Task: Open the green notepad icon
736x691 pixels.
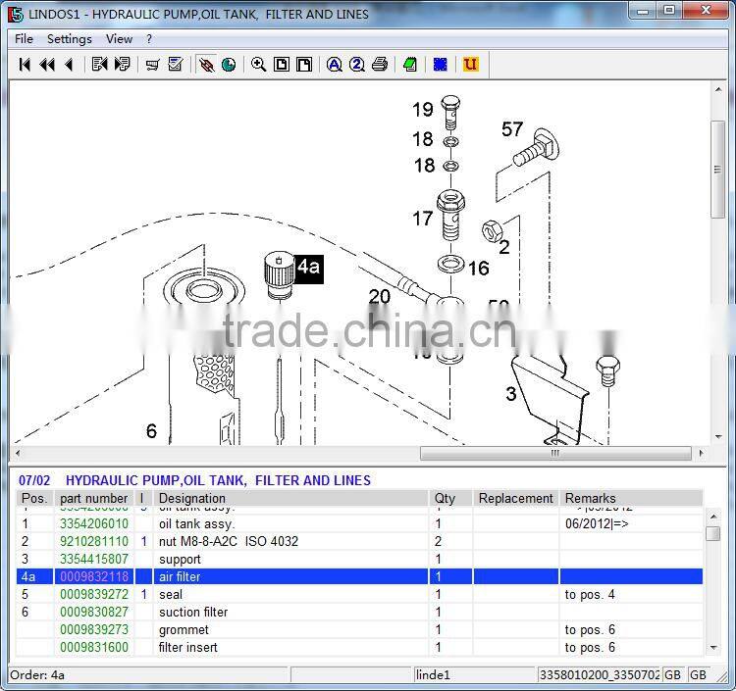Action: (410, 65)
